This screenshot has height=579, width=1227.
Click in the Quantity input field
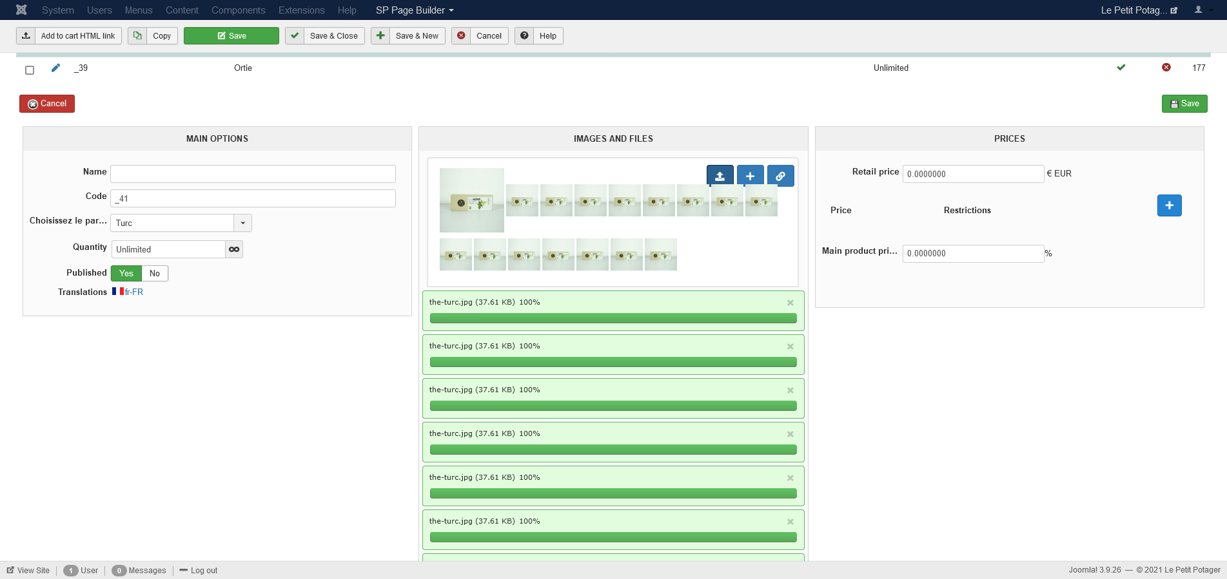[x=168, y=249]
